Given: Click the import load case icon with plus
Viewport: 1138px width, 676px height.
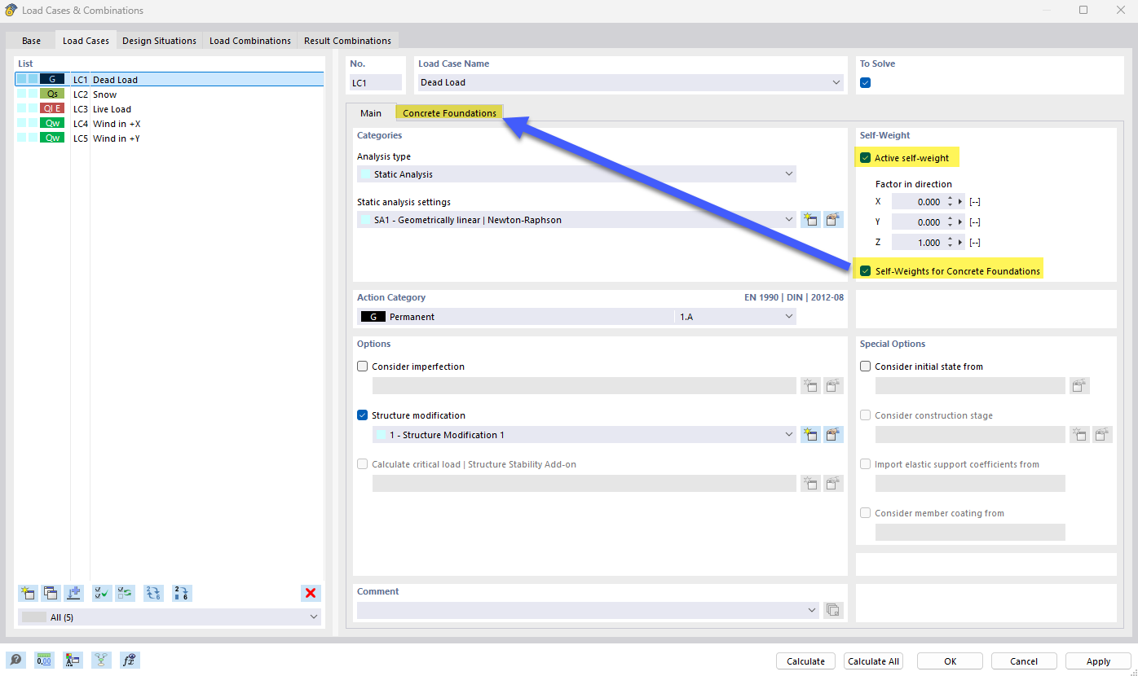Looking at the screenshot, I should pyautogui.click(x=73, y=593).
